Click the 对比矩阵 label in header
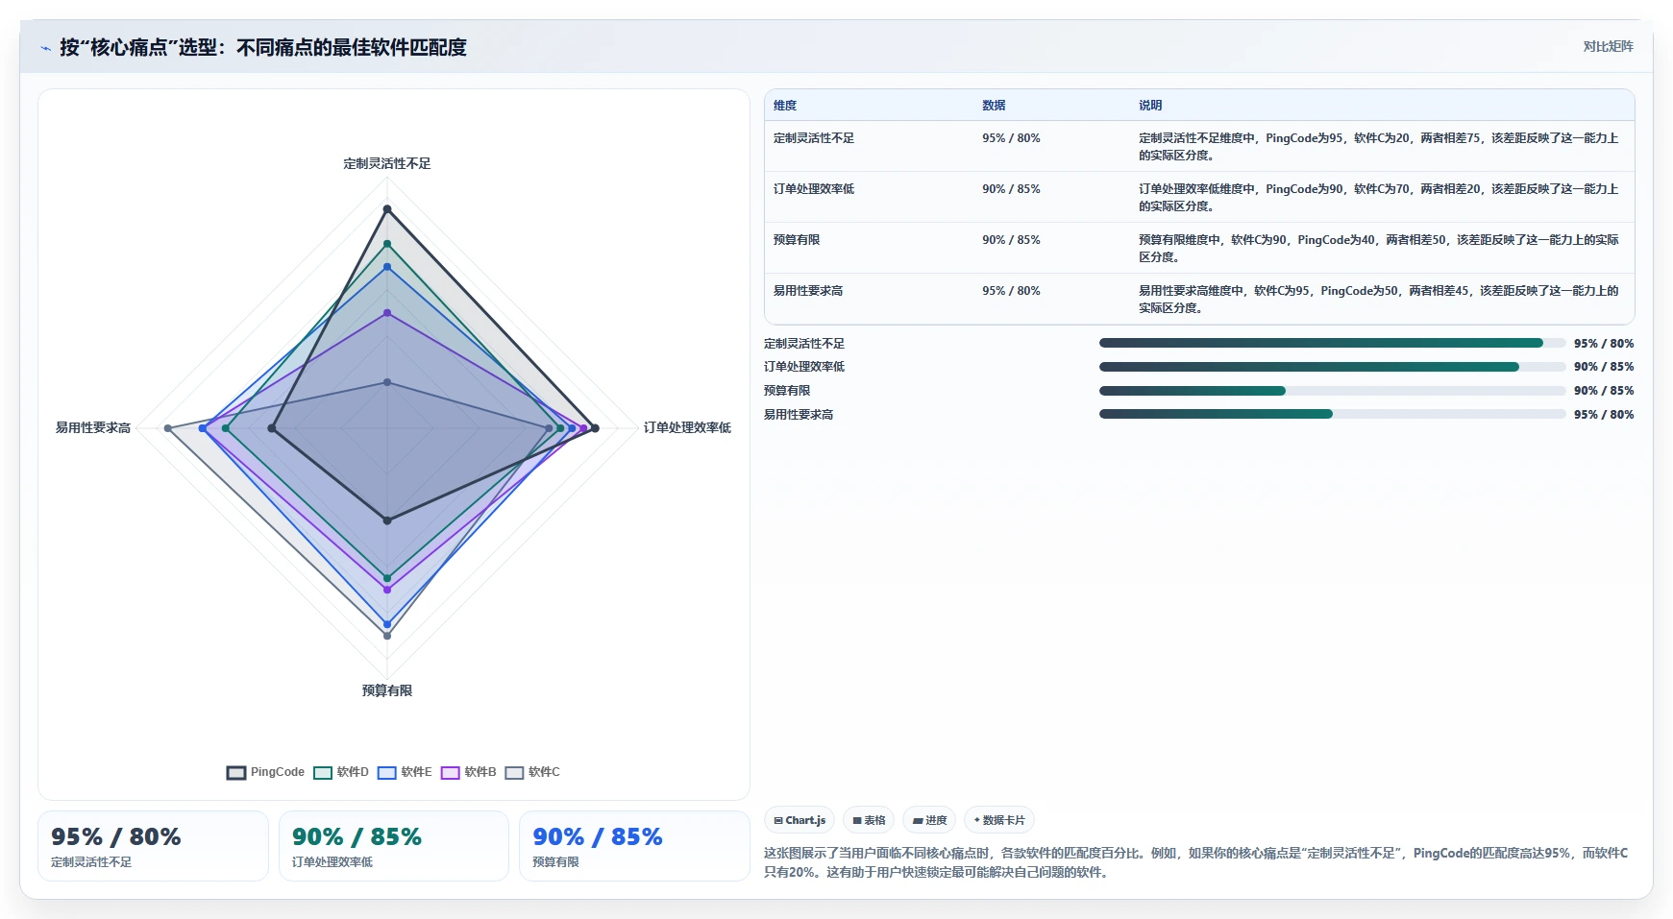This screenshot has width=1673, height=919. [x=1608, y=46]
